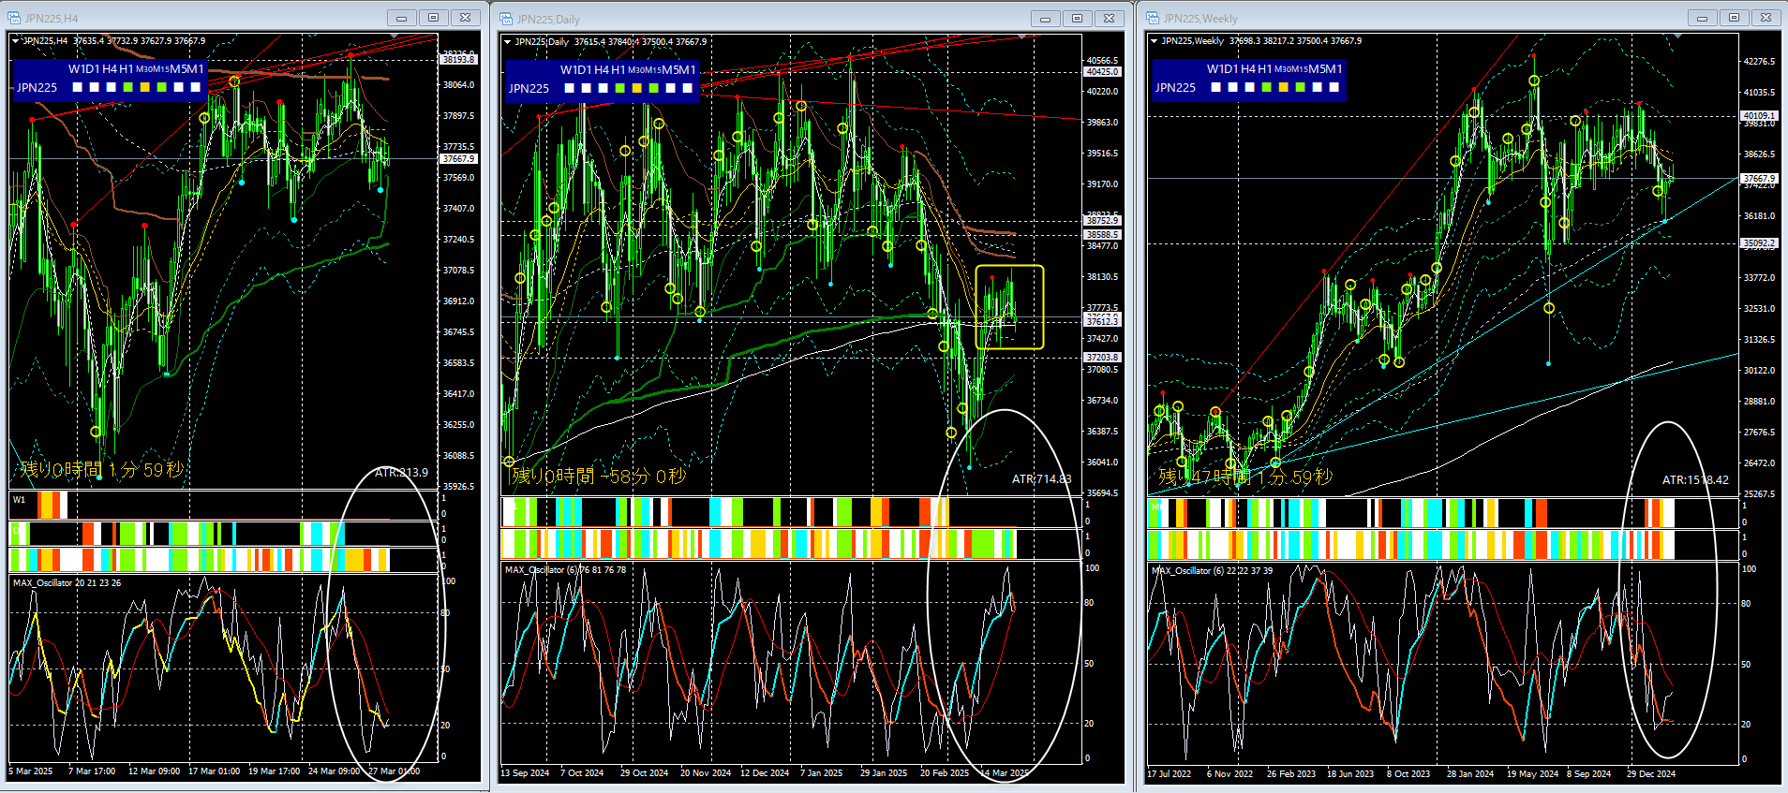Click the orange M30 square in Weekly window
This screenshot has height=793, width=1788.
pyautogui.click(x=1284, y=87)
